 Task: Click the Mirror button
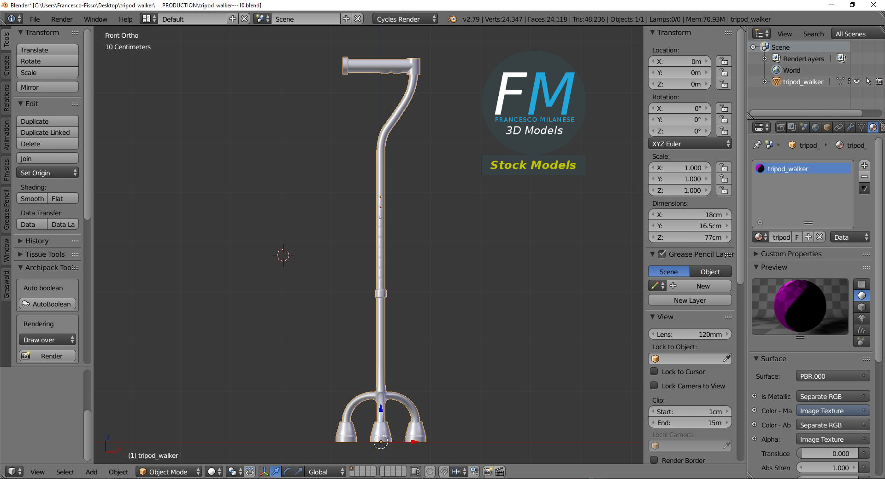(x=47, y=87)
